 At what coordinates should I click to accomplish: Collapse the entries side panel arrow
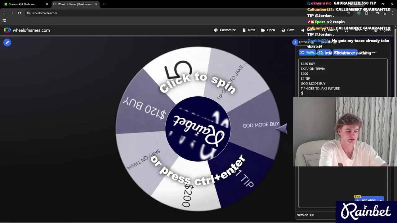click(x=295, y=42)
